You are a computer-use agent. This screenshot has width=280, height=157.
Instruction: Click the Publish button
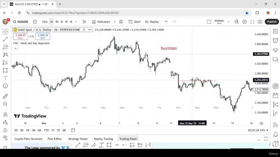click(x=272, y=22)
